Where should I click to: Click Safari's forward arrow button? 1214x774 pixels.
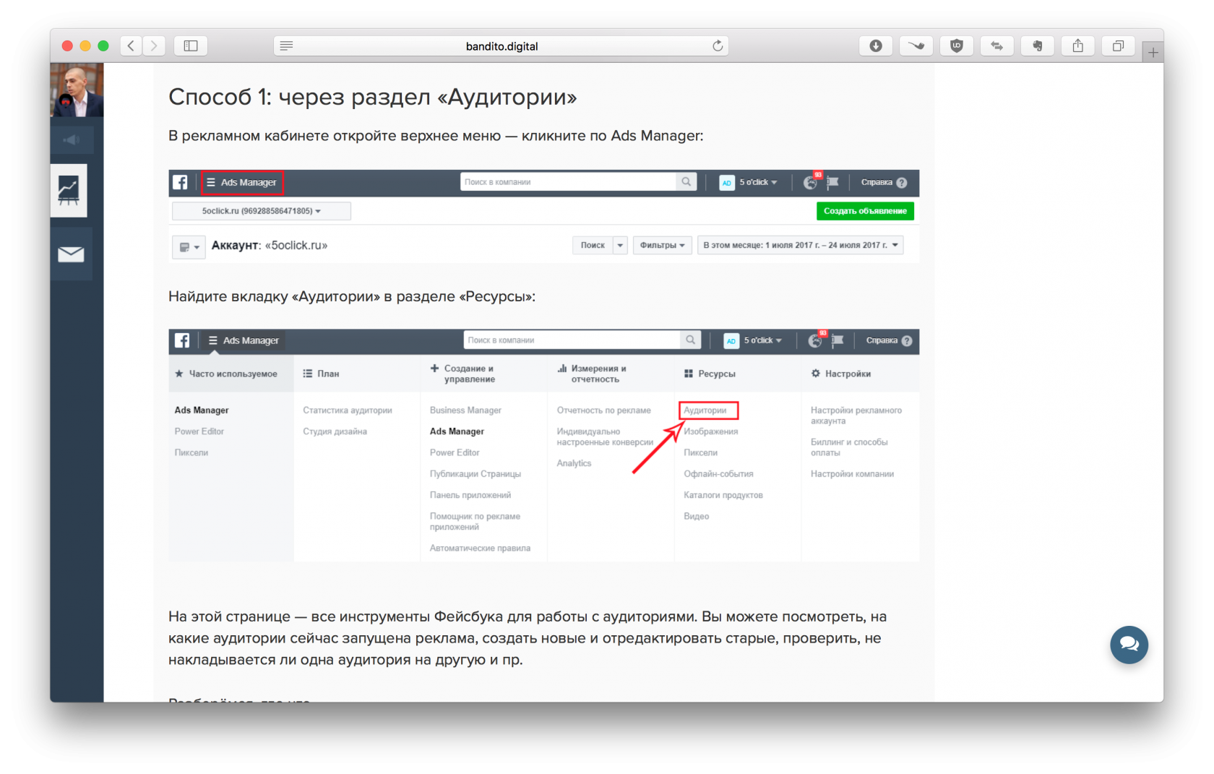[154, 46]
